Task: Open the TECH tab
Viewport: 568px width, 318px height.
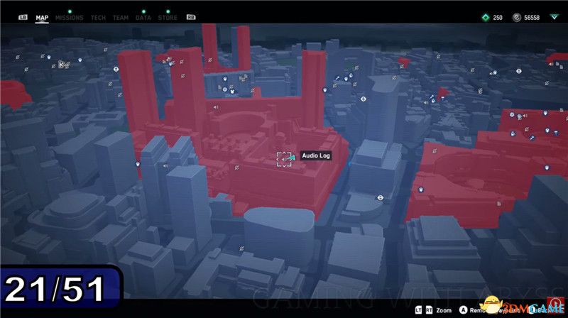Action: pos(98,18)
